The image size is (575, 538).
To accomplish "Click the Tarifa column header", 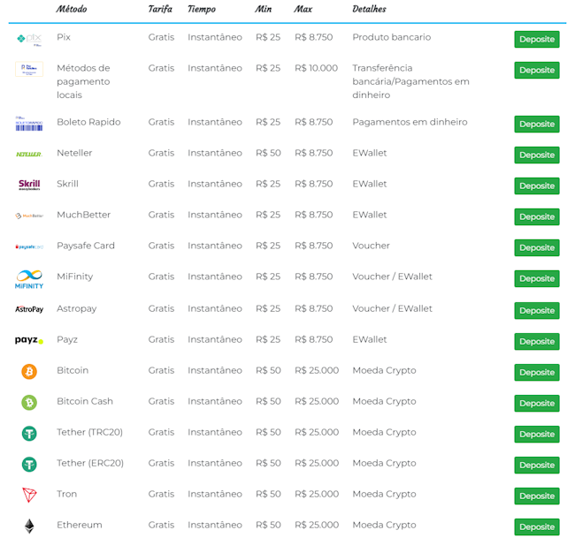I will point(160,9).
